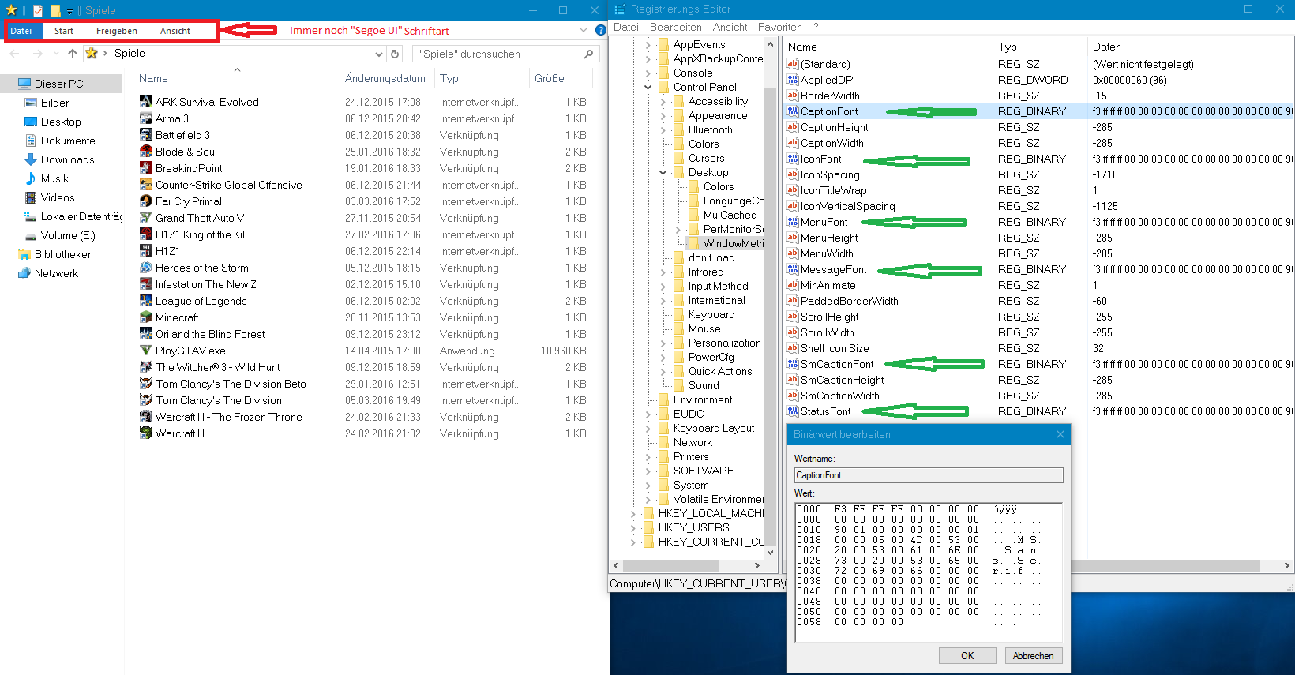Close the Binärwert bearbeiten dialog
The image size is (1295, 675).
[1060, 434]
